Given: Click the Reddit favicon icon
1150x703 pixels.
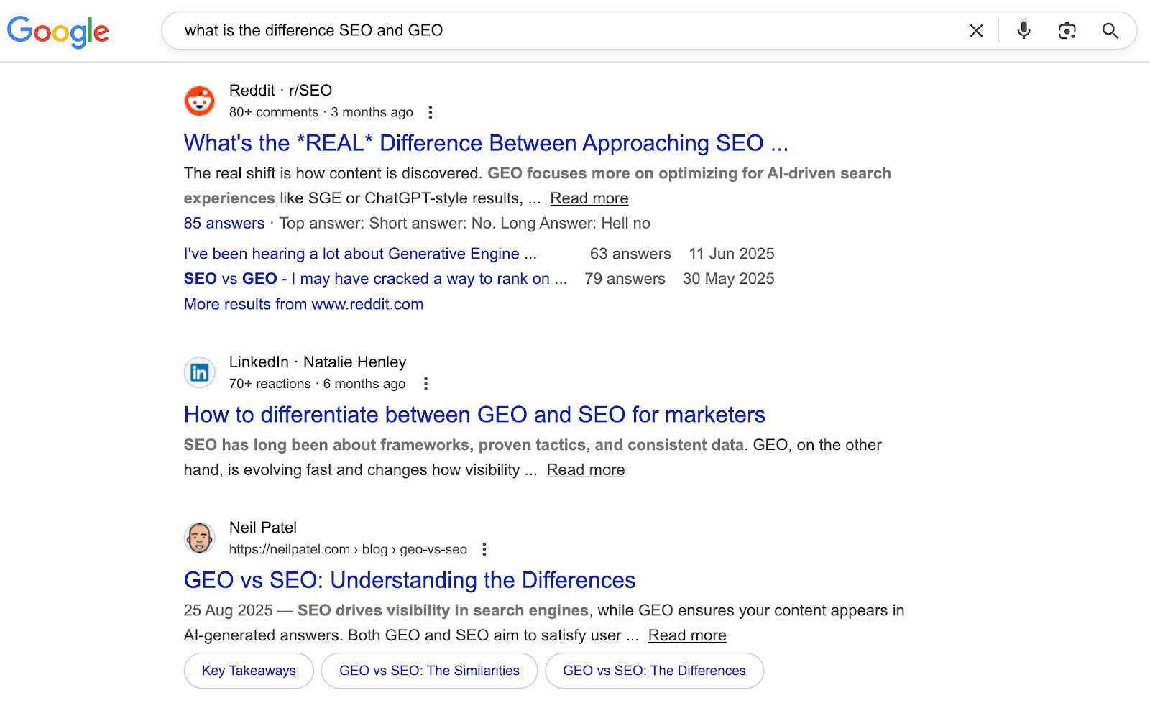Looking at the screenshot, I should 200,101.
